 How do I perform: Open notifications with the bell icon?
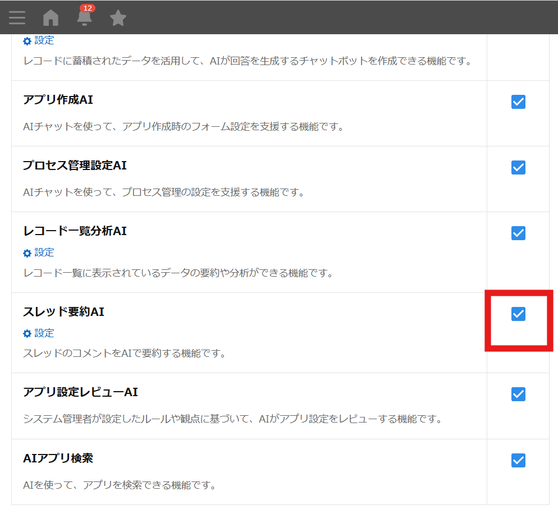point(84,19)
